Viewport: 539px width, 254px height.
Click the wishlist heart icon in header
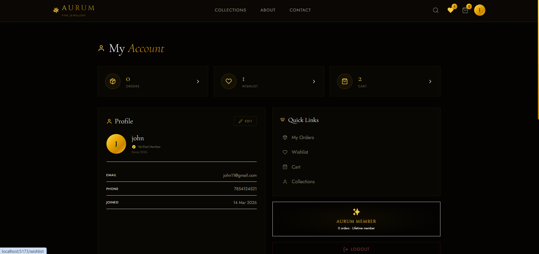(x=451, y=10)
